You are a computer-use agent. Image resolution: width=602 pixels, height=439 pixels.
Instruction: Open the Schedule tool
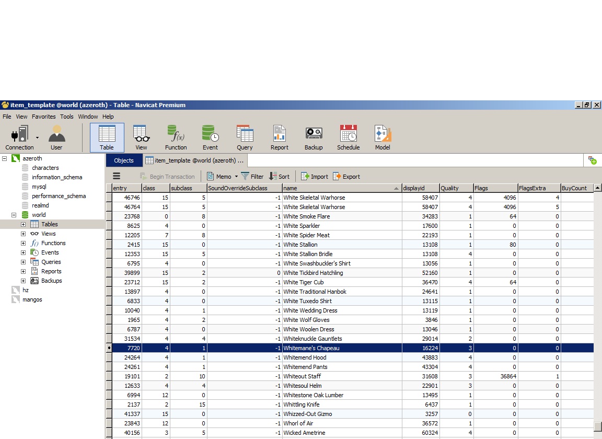click(x=348, y=138)
